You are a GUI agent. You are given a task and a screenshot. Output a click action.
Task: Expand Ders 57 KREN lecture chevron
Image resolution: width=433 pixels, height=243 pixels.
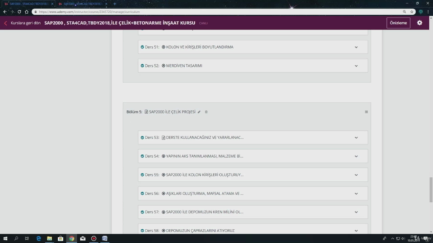(357, 212)
